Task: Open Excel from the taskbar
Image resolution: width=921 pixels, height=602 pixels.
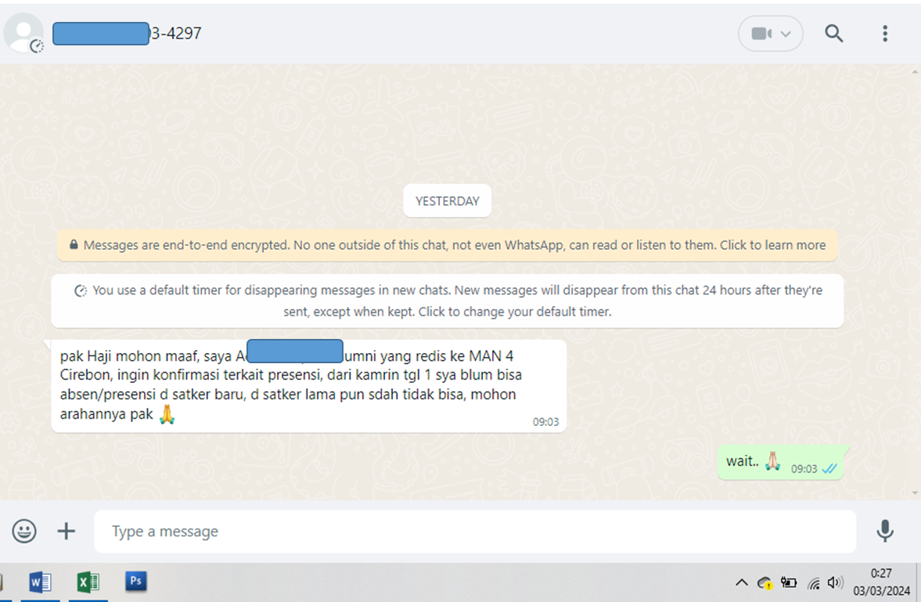Action: [88, 582]
